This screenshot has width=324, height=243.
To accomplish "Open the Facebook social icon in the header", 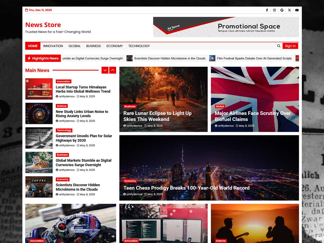I will (x=267, y=10).
